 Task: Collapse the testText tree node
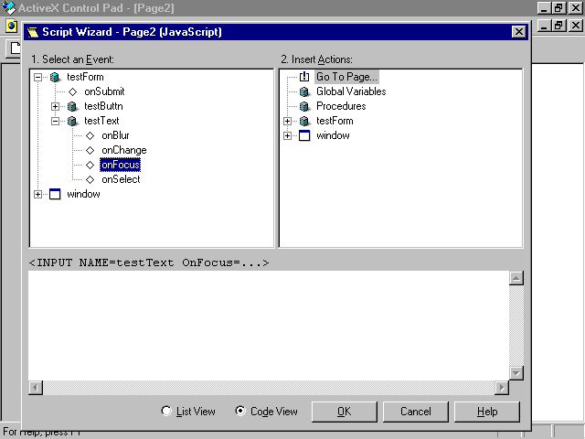[56, 121]
